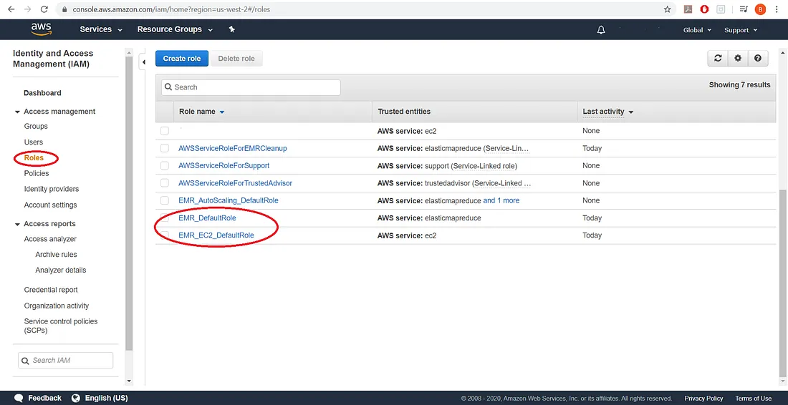
Task: Open the red ad blocker extension
Action: pyautogui.click(x=705, y=9)
